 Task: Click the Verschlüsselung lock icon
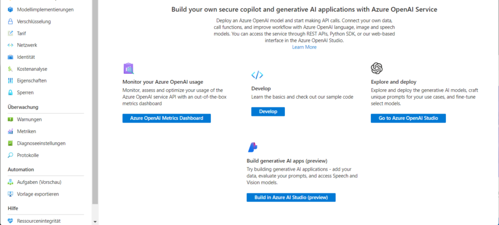[11, 22]
